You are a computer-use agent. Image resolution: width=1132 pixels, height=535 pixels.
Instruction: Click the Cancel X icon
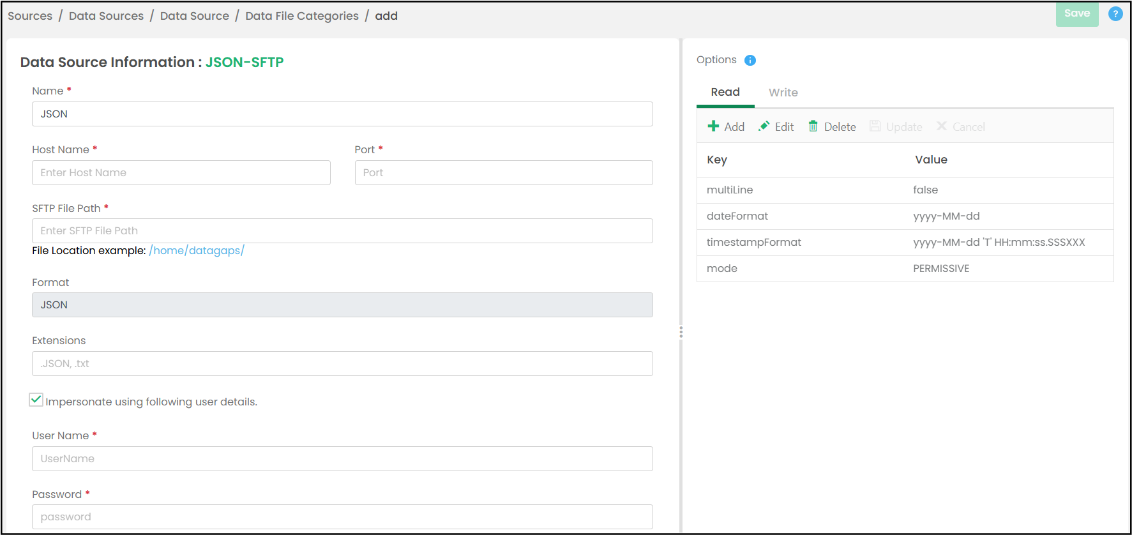[941, 126]
